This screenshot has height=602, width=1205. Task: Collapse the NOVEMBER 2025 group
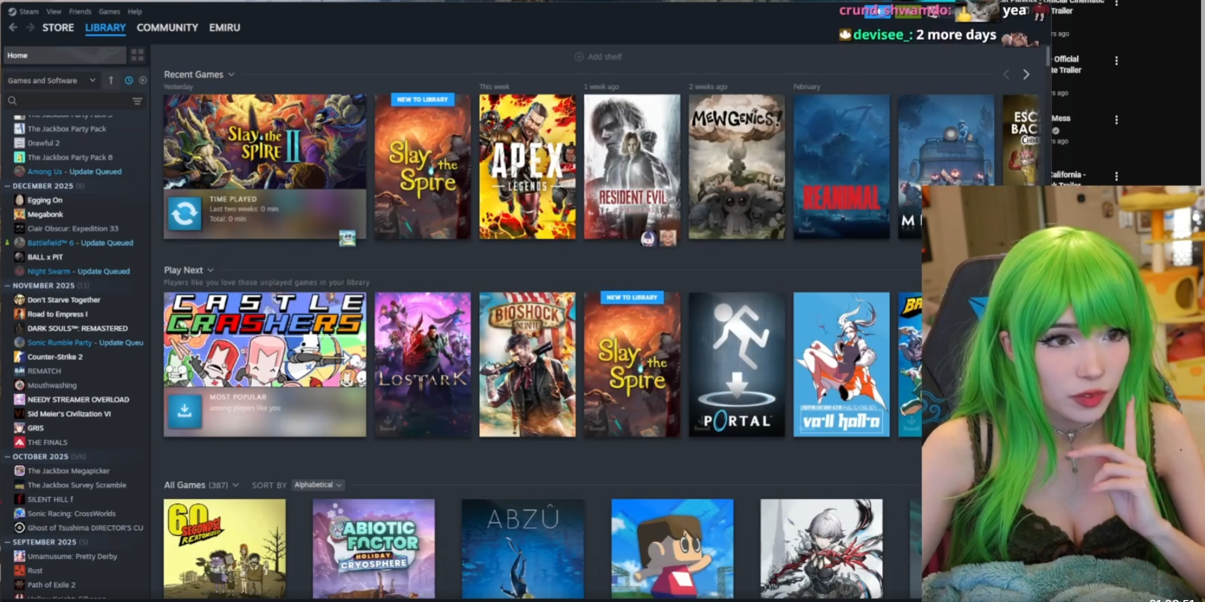[x=7, y=286]
